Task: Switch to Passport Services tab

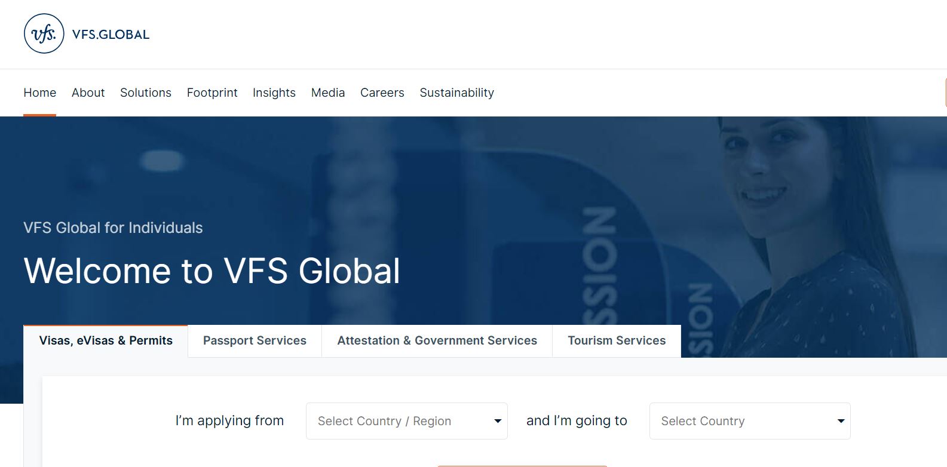Action: [x=255, y=341]
